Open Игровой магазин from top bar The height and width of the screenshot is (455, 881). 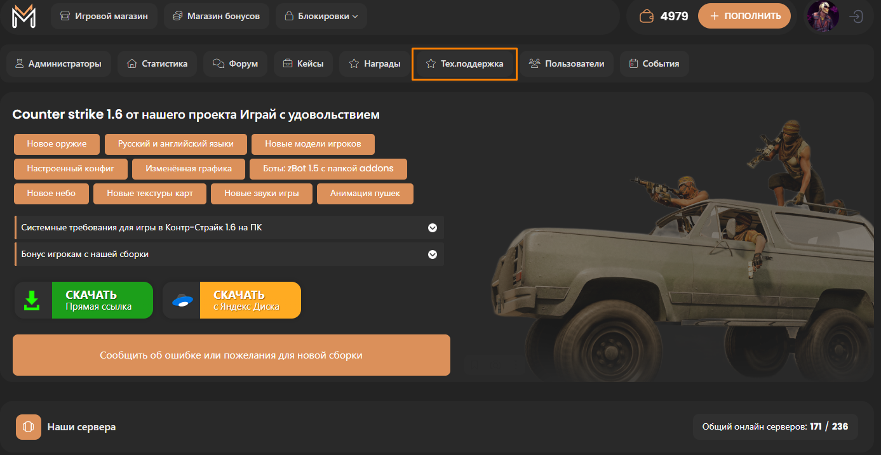coord(104,16)
